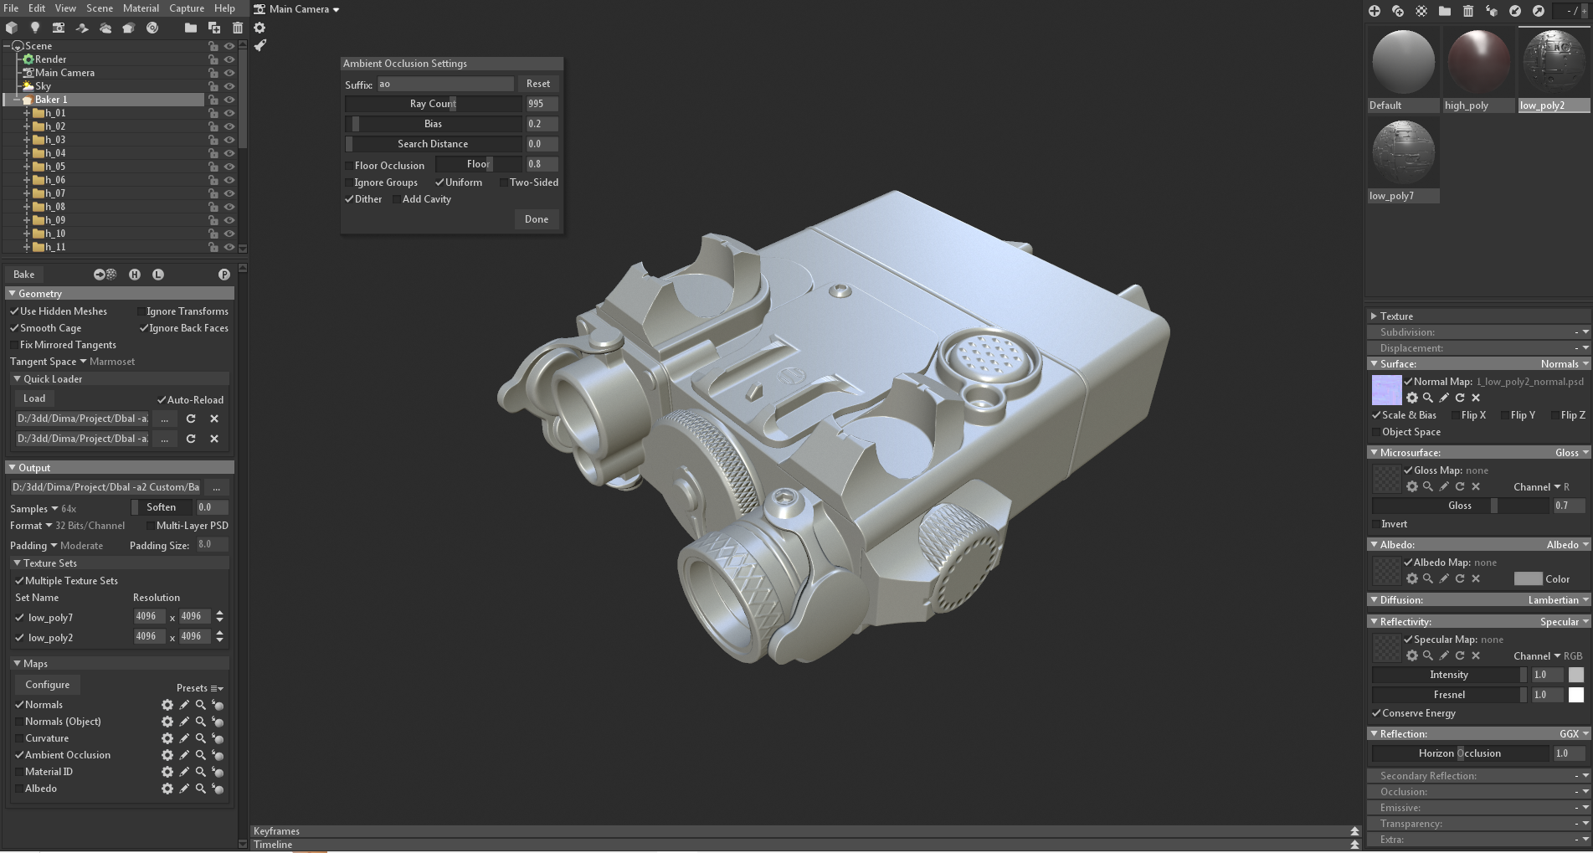Open viewport settings gear icon
1593x853 pixels.
[x=260, y=28]
